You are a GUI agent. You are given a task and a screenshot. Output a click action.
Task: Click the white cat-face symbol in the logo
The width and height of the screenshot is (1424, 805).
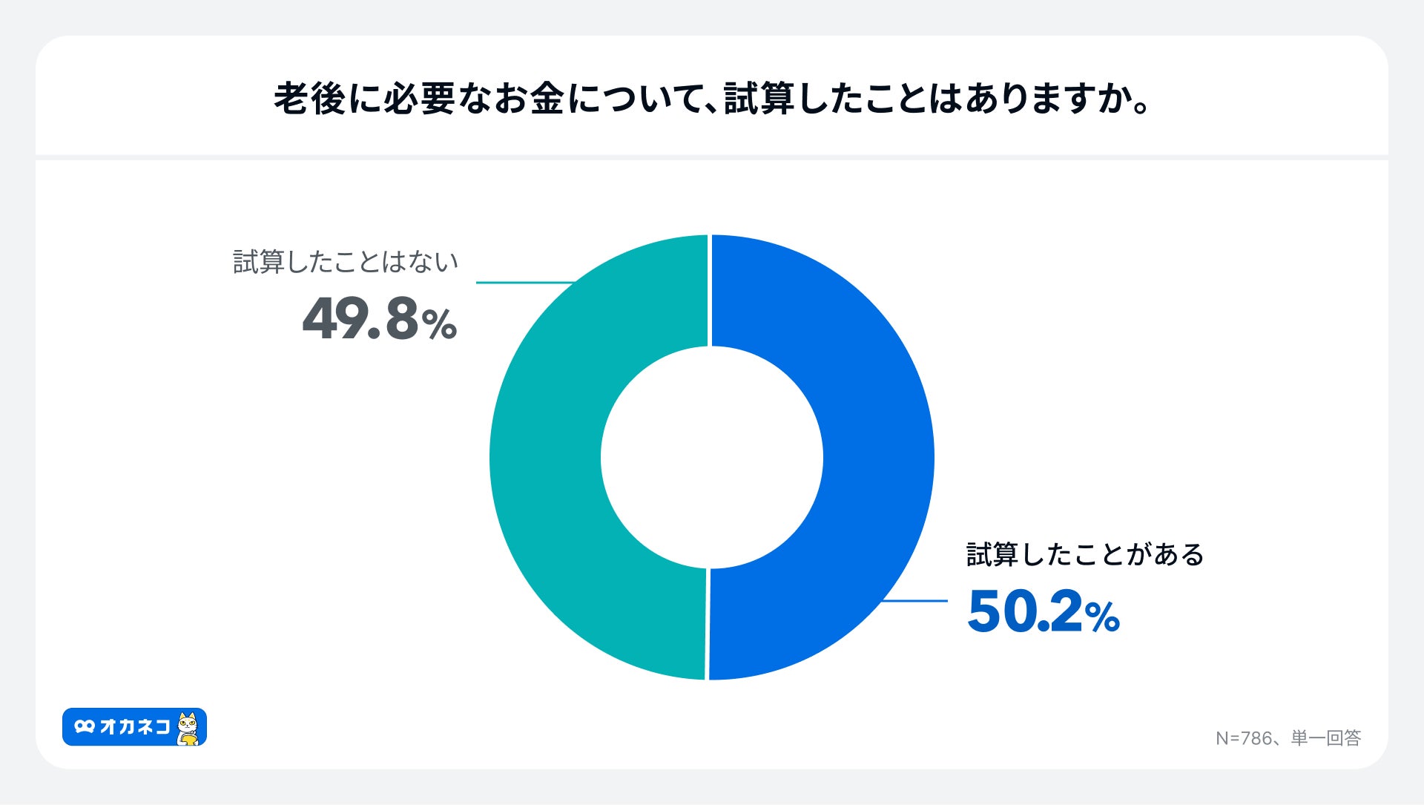[85, 726]
